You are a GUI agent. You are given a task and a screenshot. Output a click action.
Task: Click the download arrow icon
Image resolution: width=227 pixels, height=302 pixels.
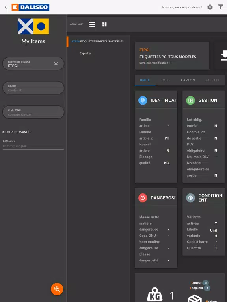click(x=224, y=55)
